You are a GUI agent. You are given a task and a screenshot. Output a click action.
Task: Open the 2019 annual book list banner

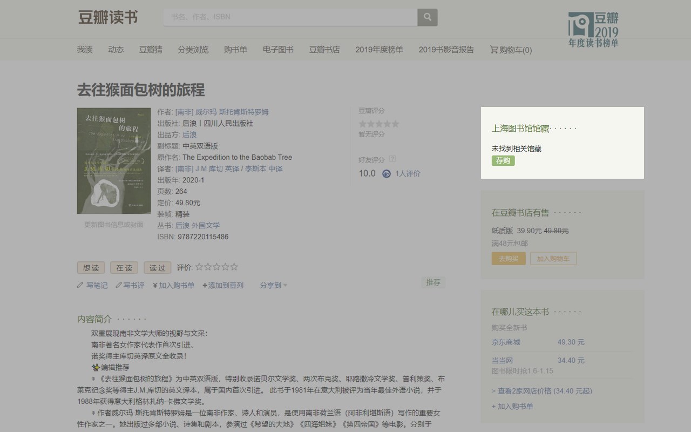[x=593, y=30]
